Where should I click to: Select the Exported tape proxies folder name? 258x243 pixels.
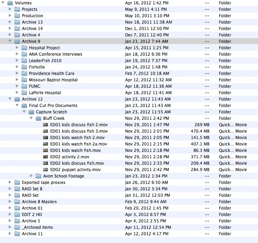[x=44, y=183]
